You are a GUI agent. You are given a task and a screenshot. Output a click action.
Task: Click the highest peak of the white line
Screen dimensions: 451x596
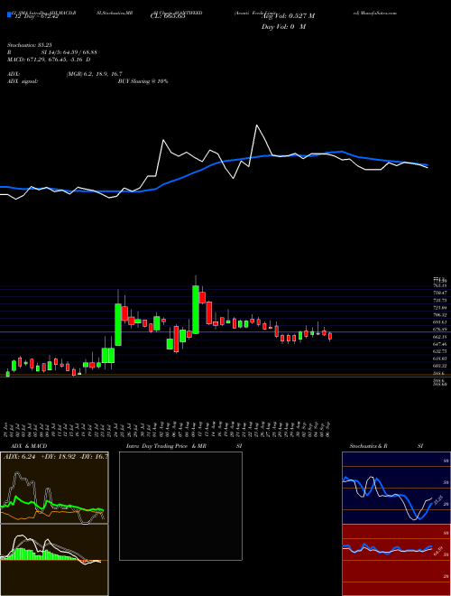(257, 125)
